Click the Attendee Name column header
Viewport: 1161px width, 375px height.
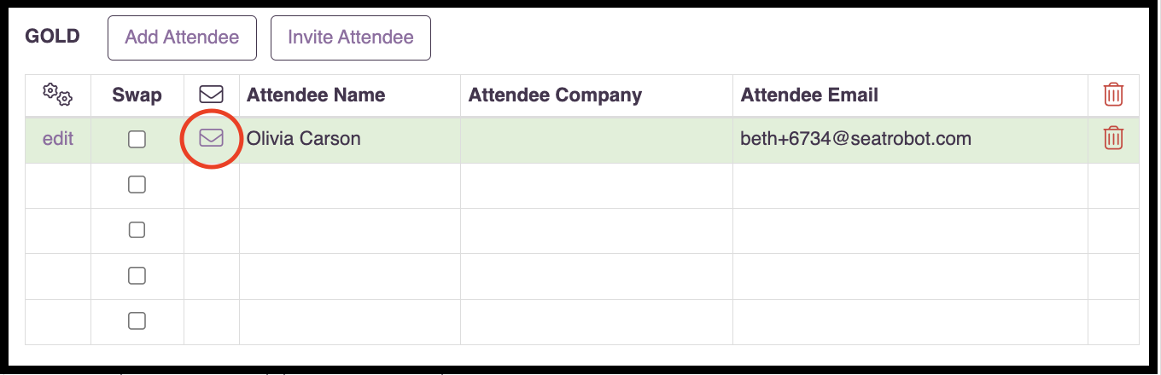click(316, 95)
